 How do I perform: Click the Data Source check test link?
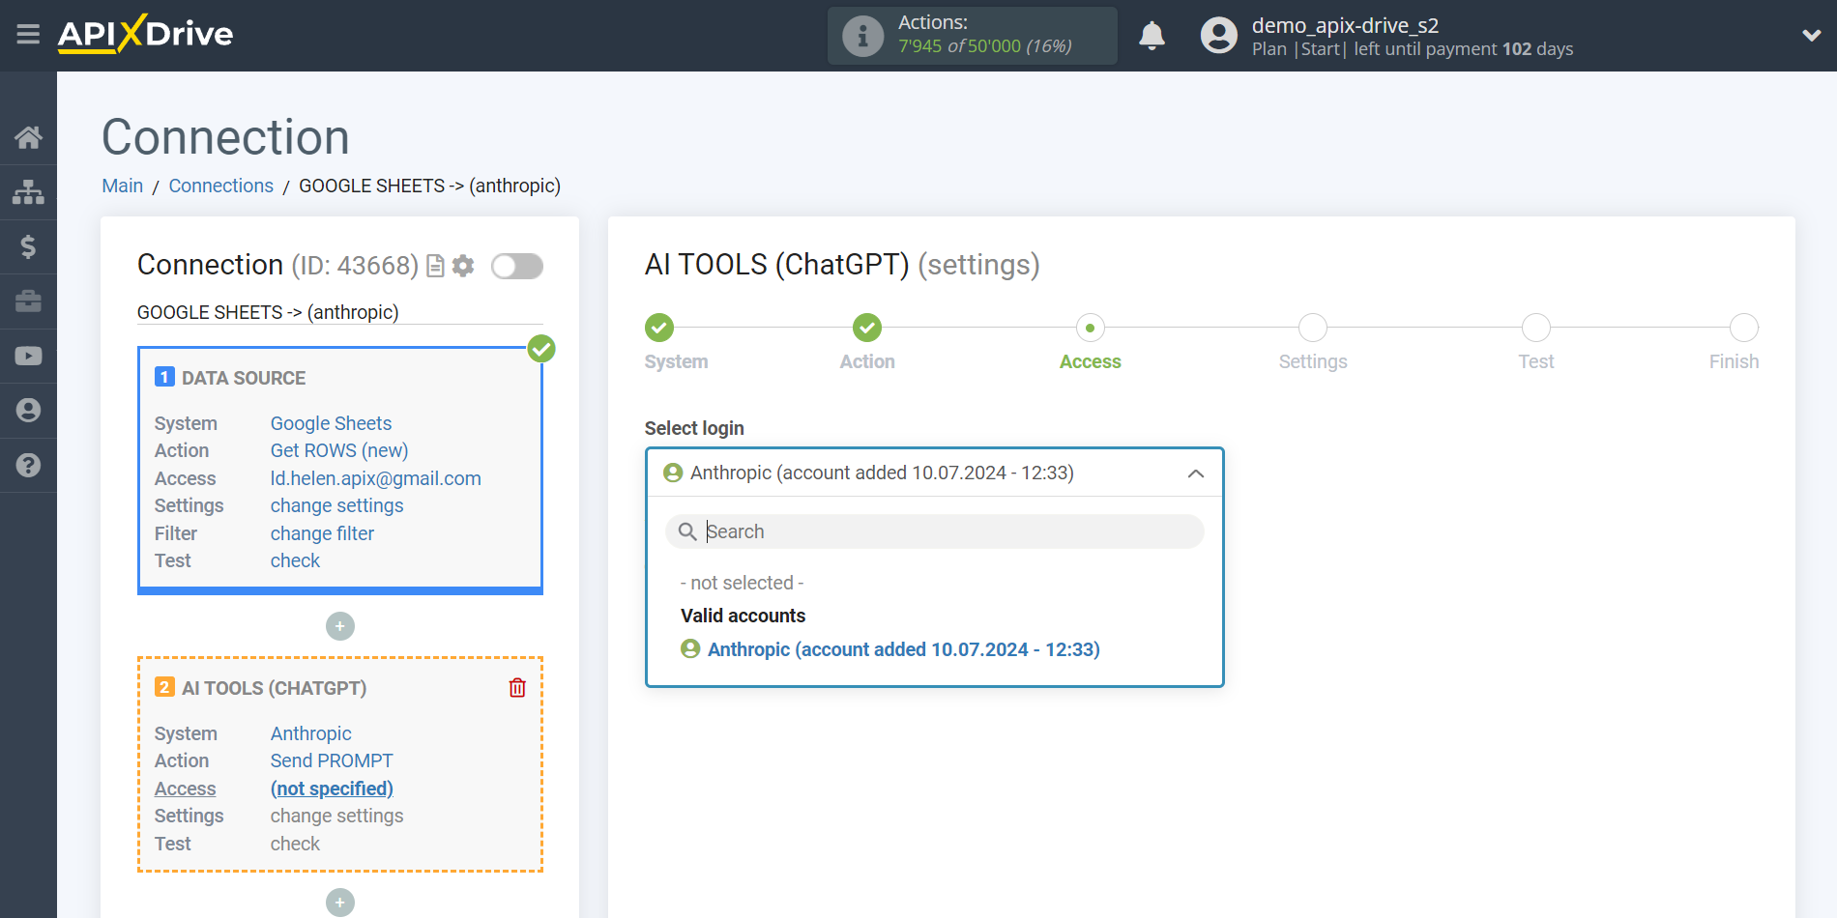[295, 560]
